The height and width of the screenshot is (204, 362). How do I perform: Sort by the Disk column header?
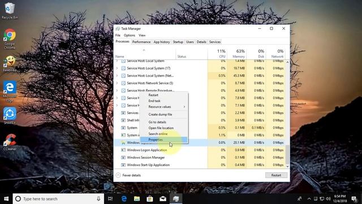tap(256, 53)
